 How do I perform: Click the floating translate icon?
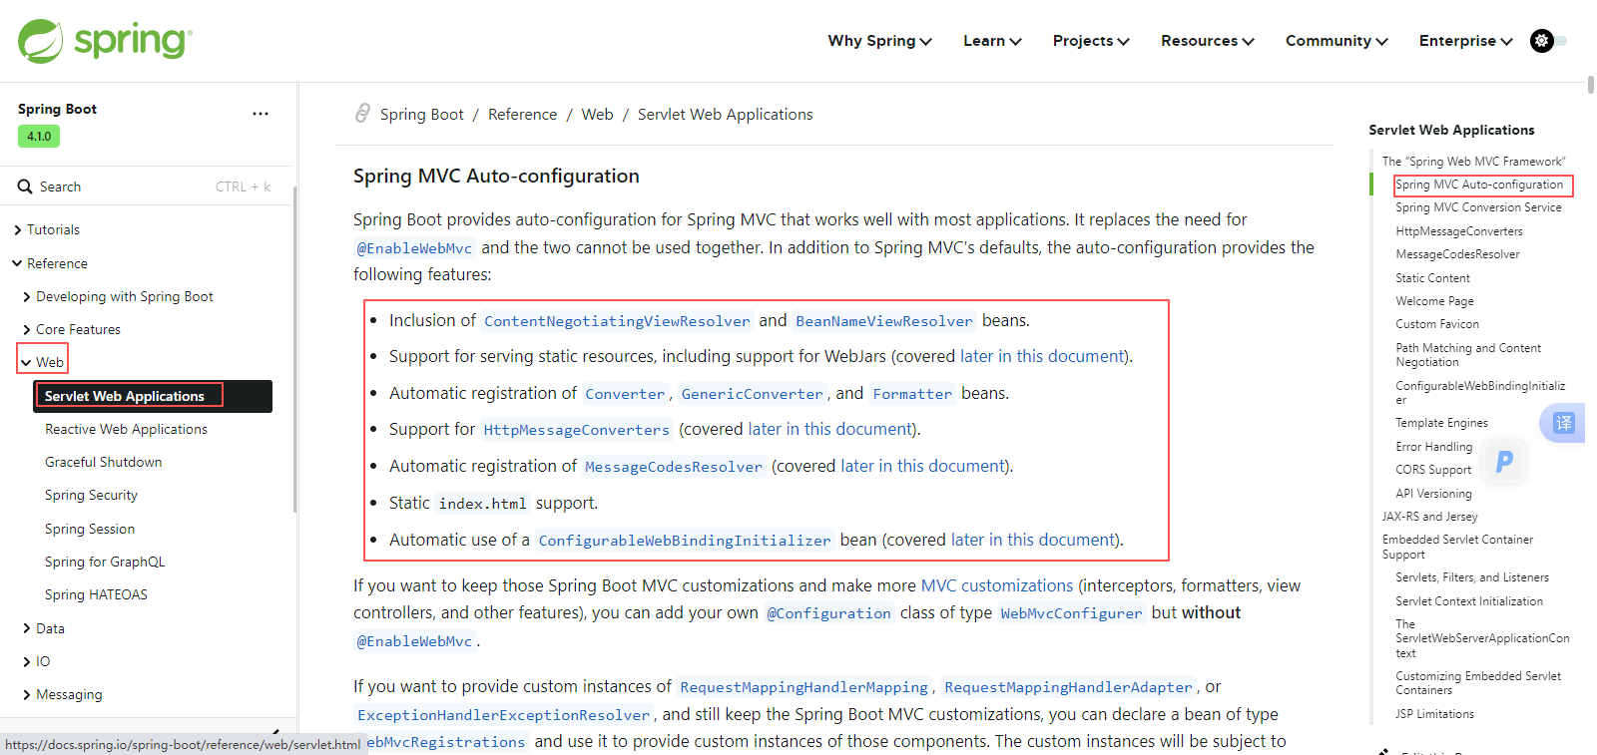(1563, 423)
